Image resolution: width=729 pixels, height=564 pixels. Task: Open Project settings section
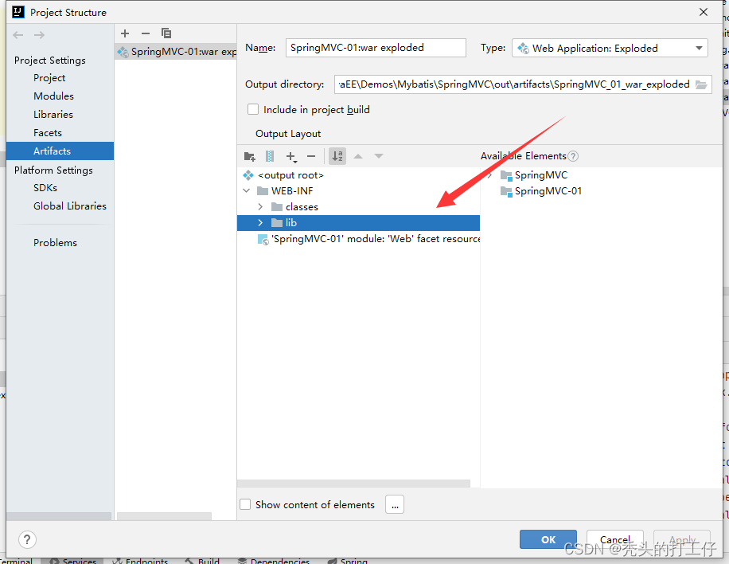click(49, 78)
